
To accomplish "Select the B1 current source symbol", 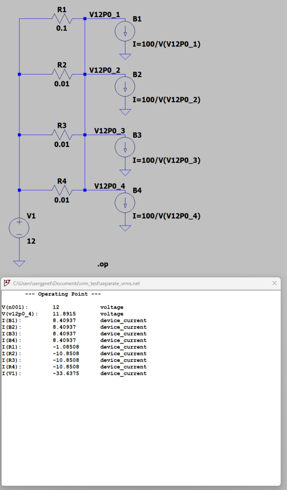I will pyautogui.click(x=125, y=31).
